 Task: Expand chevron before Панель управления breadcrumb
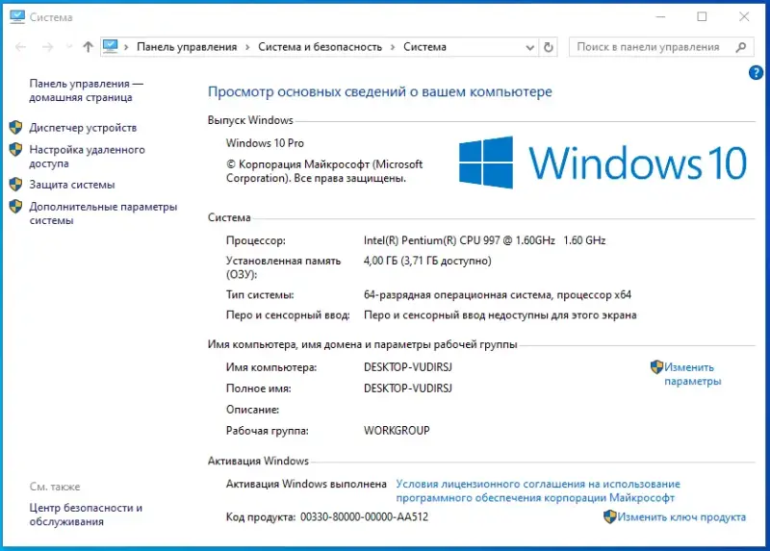point(126,47)
